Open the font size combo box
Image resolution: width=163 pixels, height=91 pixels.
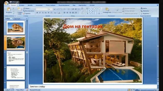(50, 9)
